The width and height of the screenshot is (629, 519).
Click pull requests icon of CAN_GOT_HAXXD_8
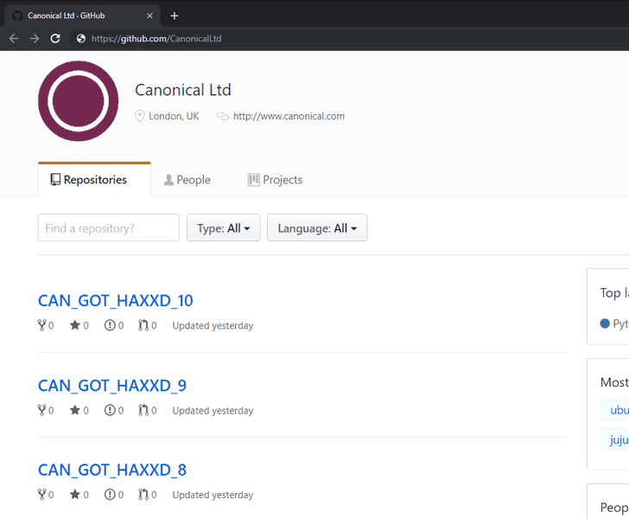coord(143,495)
